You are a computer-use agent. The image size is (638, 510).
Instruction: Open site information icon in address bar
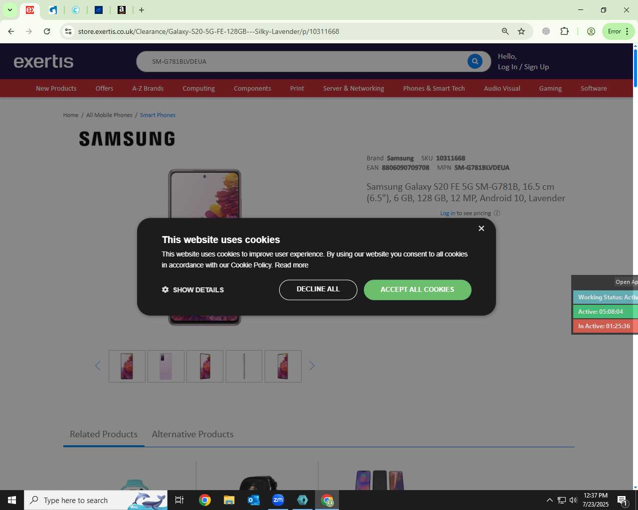[68, 31]
